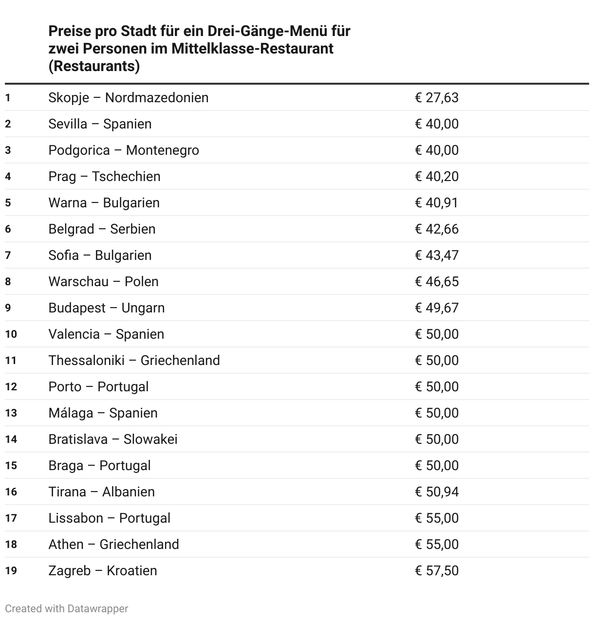
Task: Click the € 46,65 price value
Action: (437, 282)
